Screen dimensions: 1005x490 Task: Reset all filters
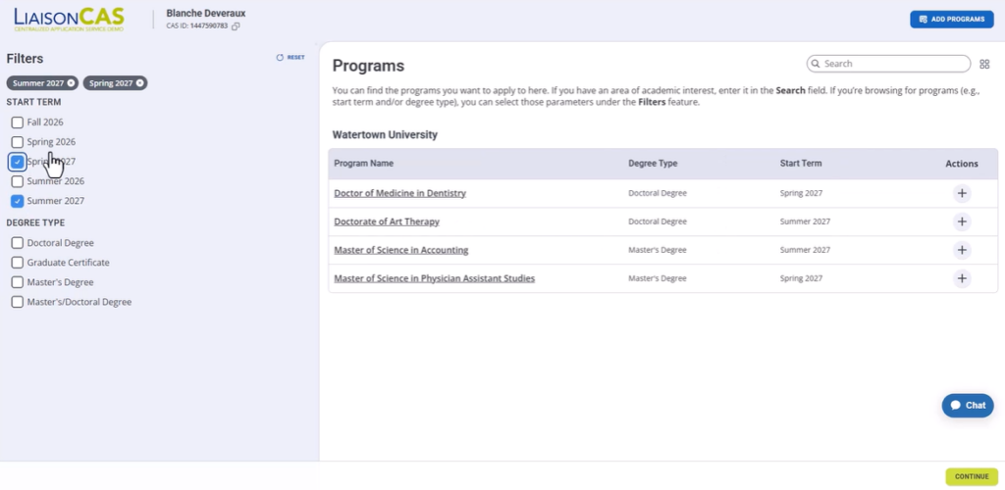pyautogui.click(x=291, y=58)
